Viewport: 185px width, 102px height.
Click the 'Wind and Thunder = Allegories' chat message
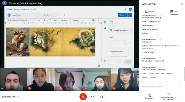pyautogui.click(x=154, y=70)
